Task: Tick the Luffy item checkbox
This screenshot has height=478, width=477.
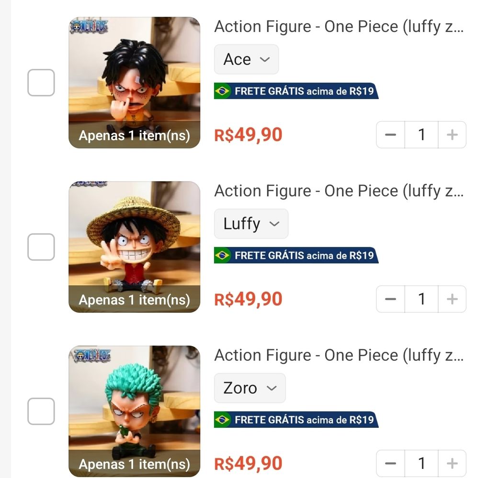Action: coord(41,247)
